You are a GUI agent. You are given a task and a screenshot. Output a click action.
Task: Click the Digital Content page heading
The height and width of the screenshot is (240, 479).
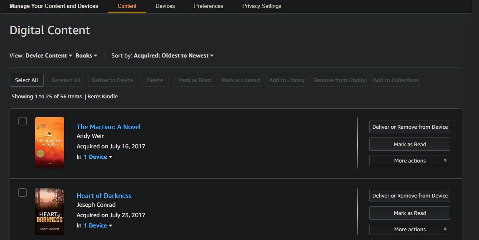[50, 30]
